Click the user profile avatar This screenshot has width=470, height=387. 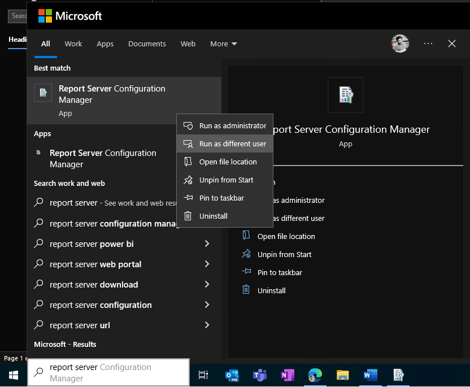click(x=400, y=44)
